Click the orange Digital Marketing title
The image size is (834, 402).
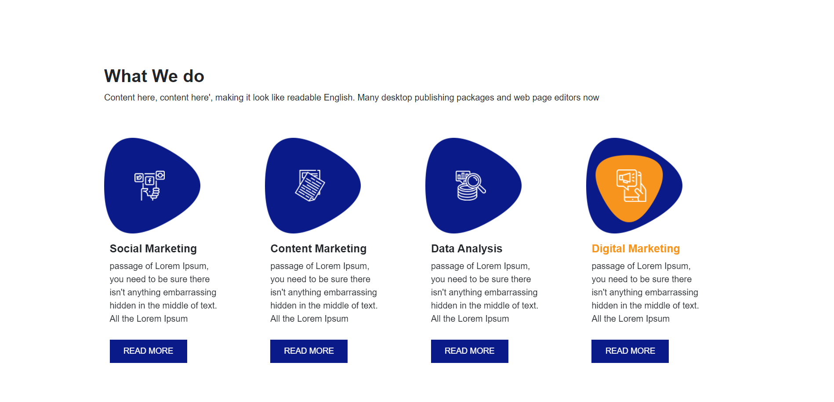point(636,249)
